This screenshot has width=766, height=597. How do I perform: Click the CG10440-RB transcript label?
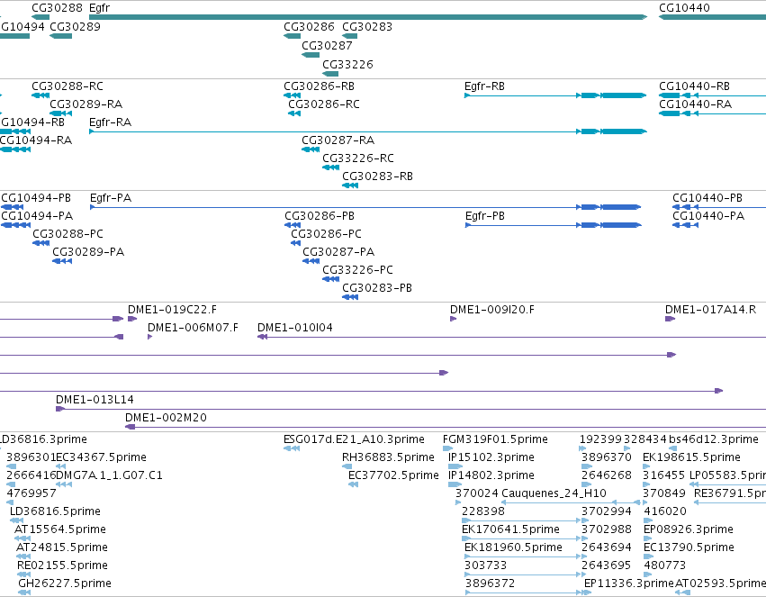pos(694,86)
